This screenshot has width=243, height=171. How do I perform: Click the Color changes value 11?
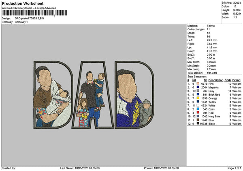tap(208, 29)
